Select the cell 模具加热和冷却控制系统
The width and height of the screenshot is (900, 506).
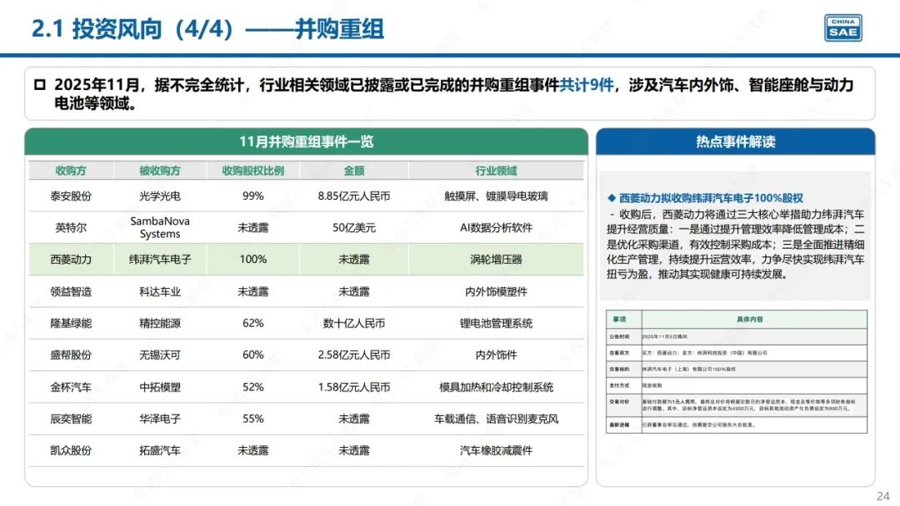pos(496,387)
